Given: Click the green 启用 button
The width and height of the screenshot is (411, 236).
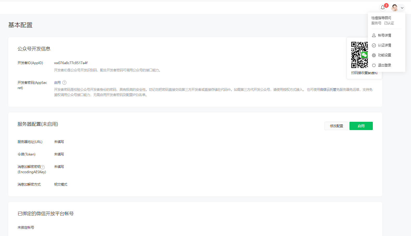Looking at the screenshot, I should [361, 126].
